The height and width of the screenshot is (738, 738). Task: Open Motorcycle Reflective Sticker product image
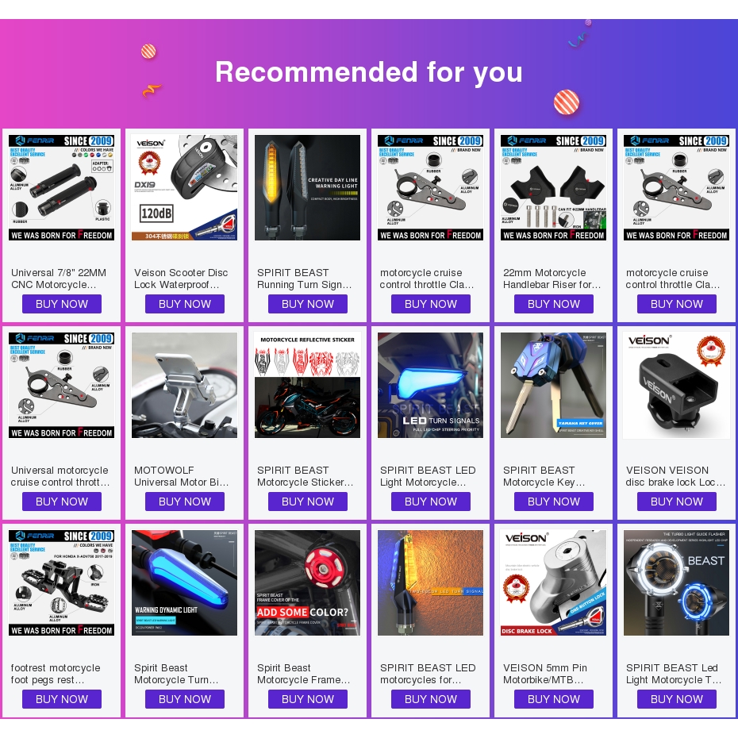tap(307, 385)
